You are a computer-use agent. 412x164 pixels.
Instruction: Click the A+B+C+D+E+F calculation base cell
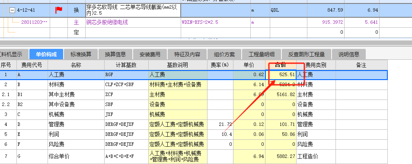click(x=126, y=156)
